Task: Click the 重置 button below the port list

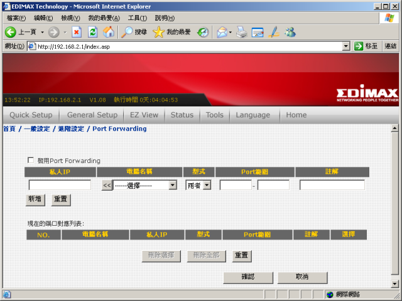Action: pyautogui.click(x=241, y=256)
